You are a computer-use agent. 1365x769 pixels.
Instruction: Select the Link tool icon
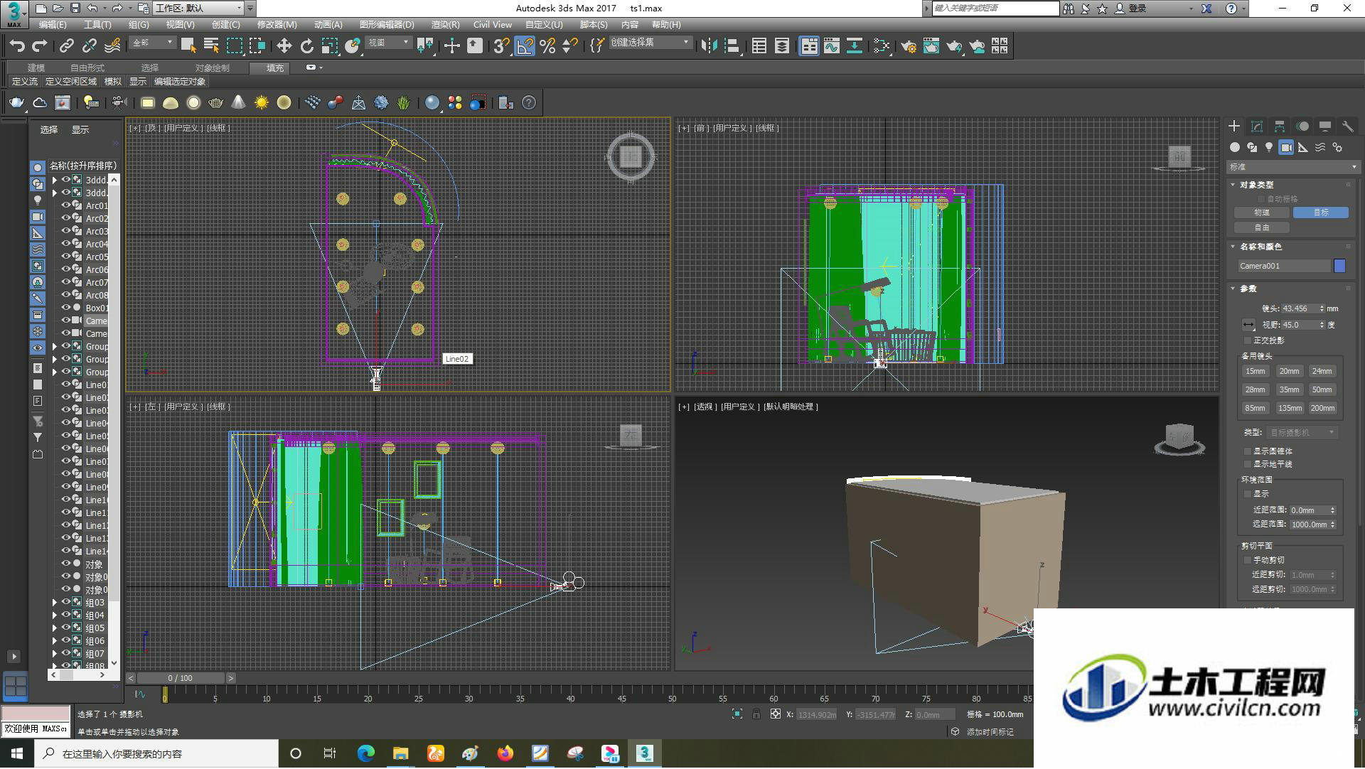tap(66, 46)
